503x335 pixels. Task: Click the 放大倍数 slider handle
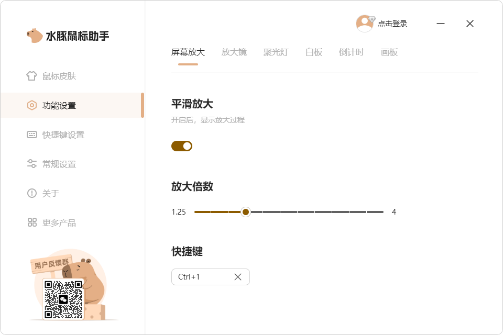pyautogui.click(x=246, y=212)
